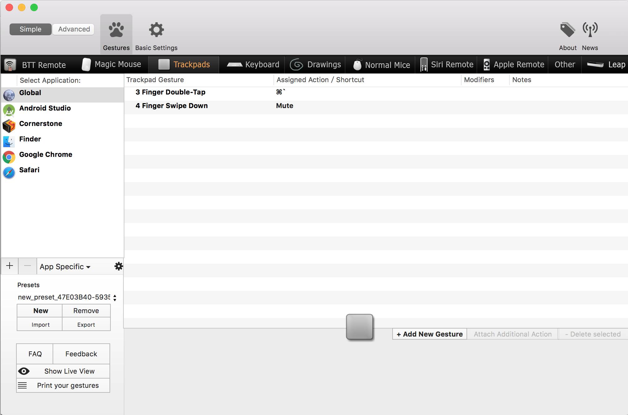This screenshot has width=628, height=415.
Task: Click the About tag icon
Action: (x=567, y=30)
